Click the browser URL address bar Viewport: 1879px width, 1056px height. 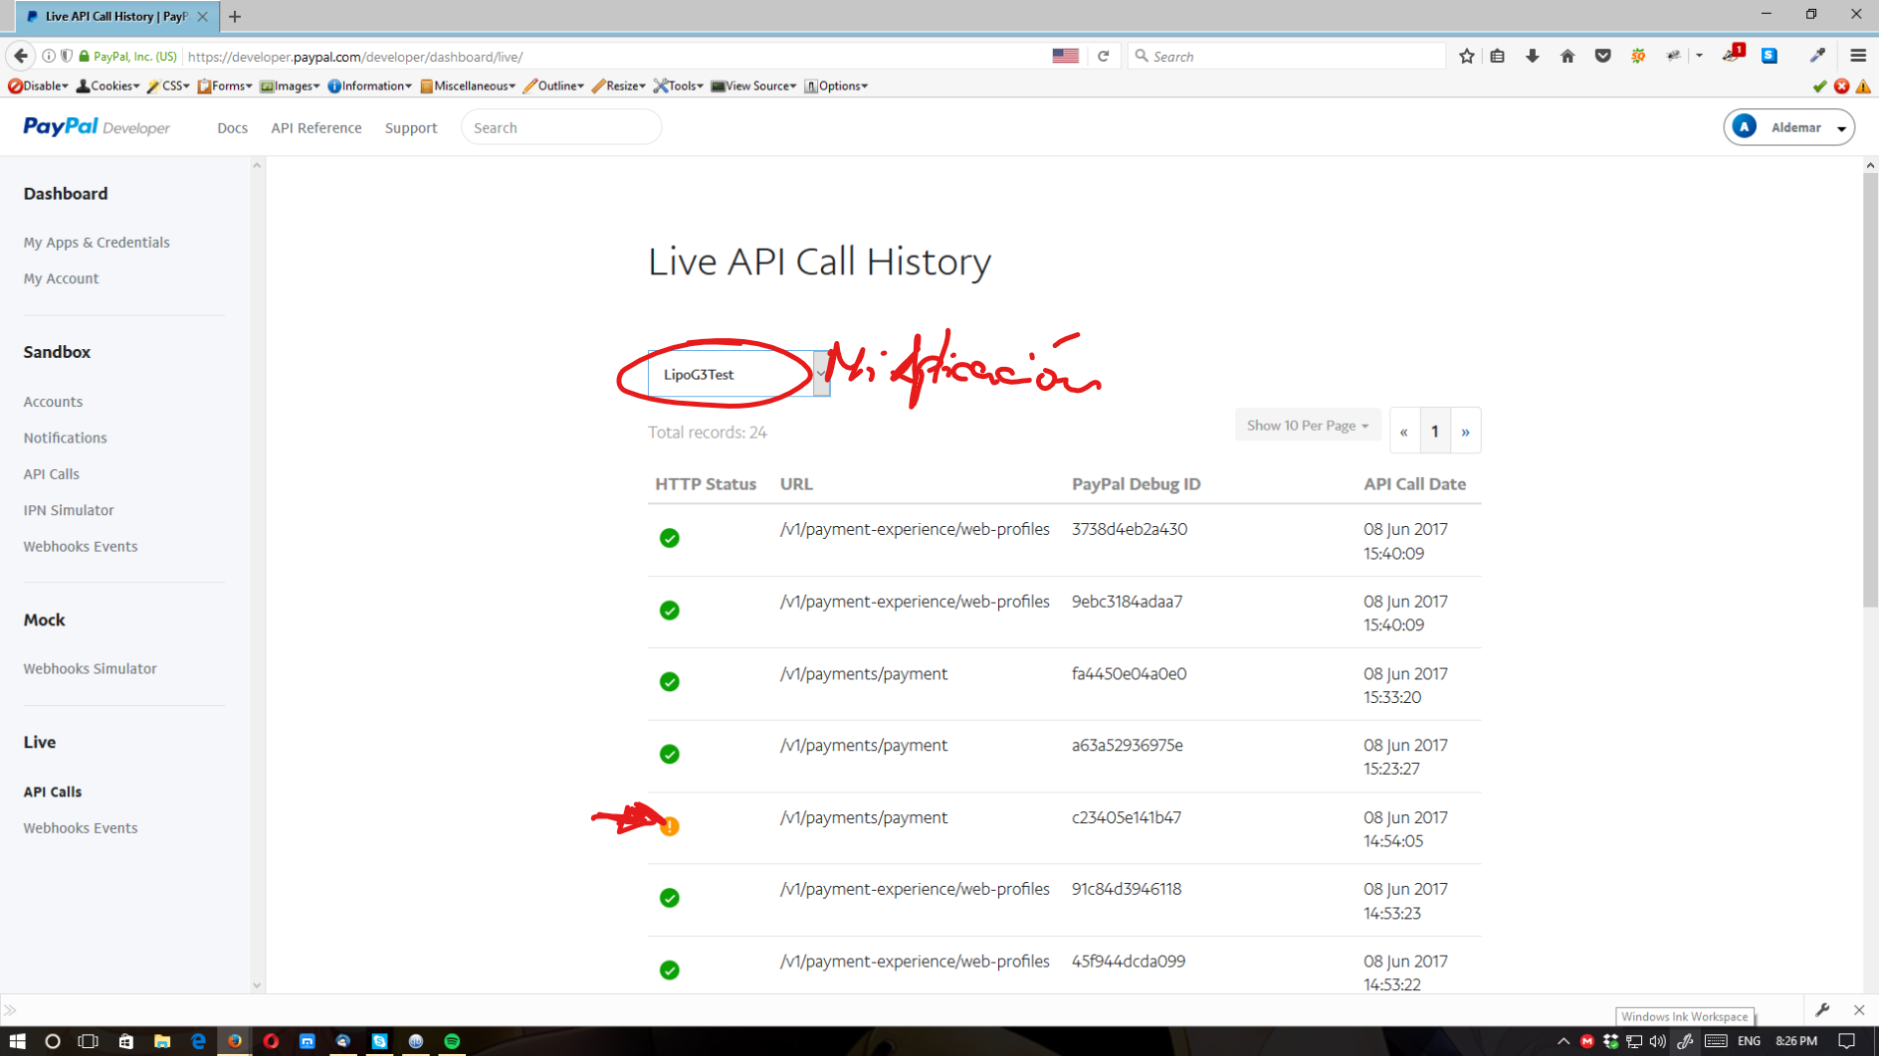click(x=615, y=57)
